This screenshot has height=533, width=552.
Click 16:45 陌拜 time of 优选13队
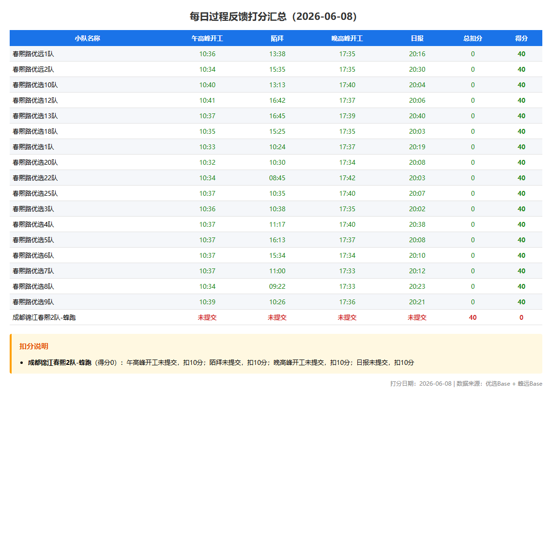277,116
